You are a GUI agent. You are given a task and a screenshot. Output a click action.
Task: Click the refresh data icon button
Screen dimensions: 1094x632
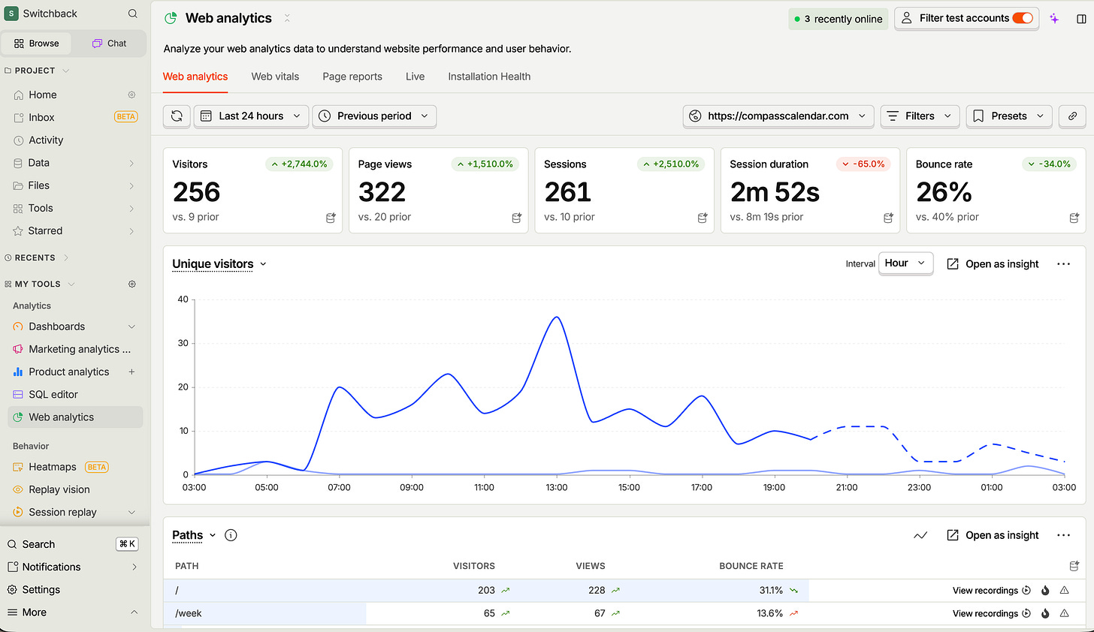point(177,116)
